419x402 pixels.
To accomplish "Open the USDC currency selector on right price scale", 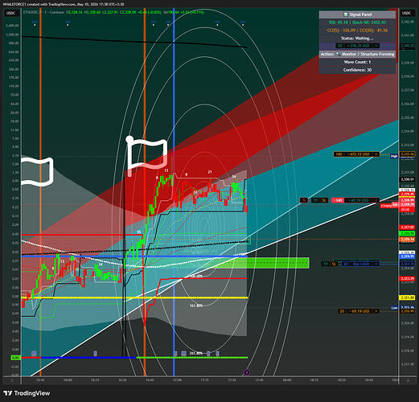I will coord(406,13).
